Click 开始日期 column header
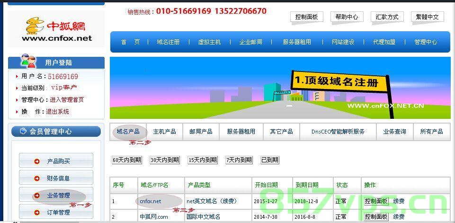The image size is (455, 223). point(266,185)
